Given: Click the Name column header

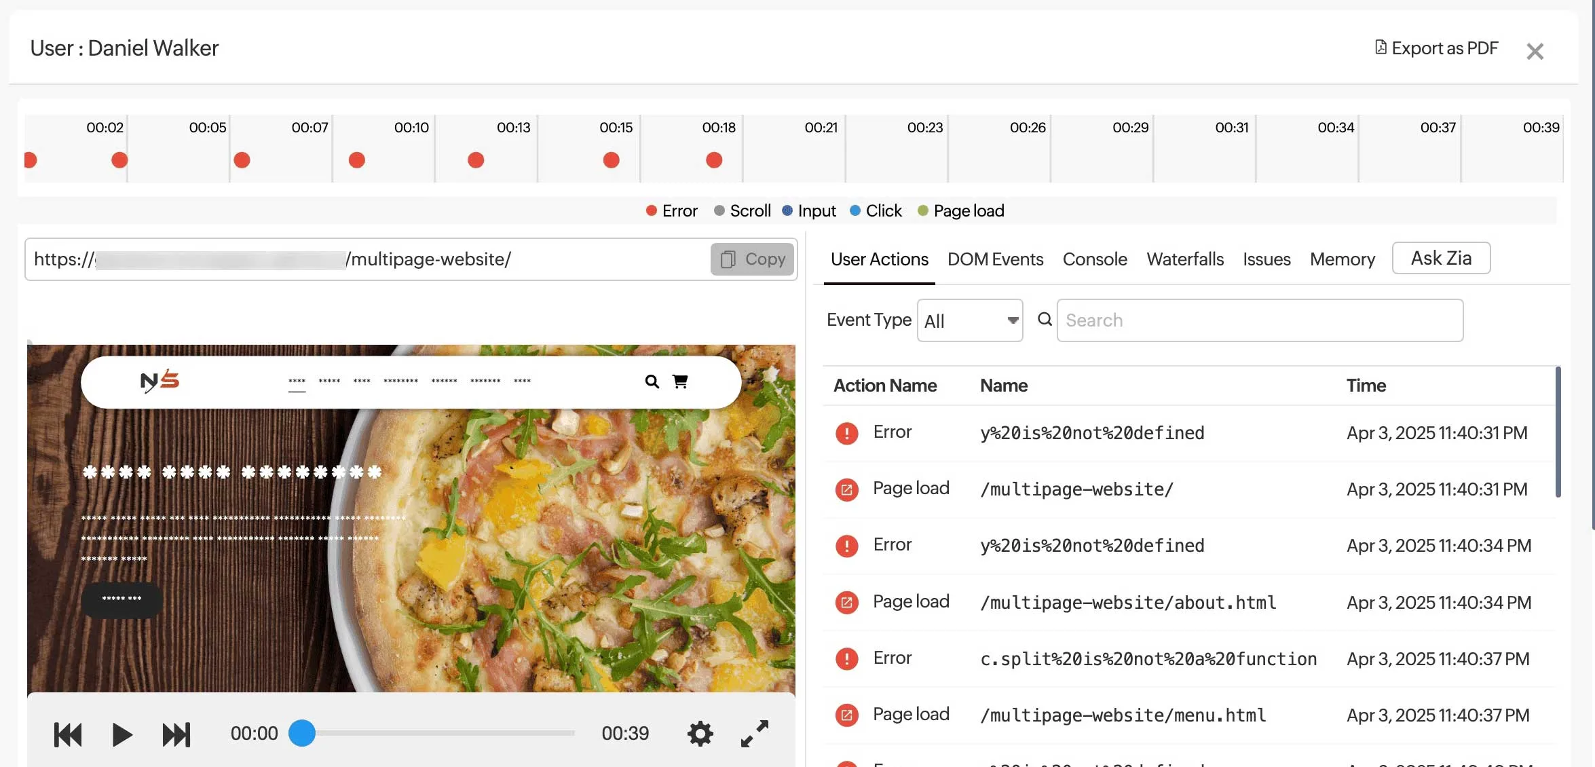Looking at the screenshot, I should click(1004, 386).
